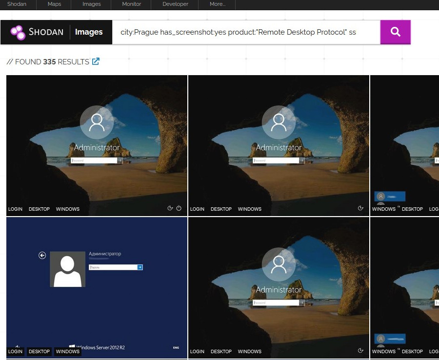This screenshot has width=439, height=360.
Task: Open the Maps navigation item
Action: [54, 4]
